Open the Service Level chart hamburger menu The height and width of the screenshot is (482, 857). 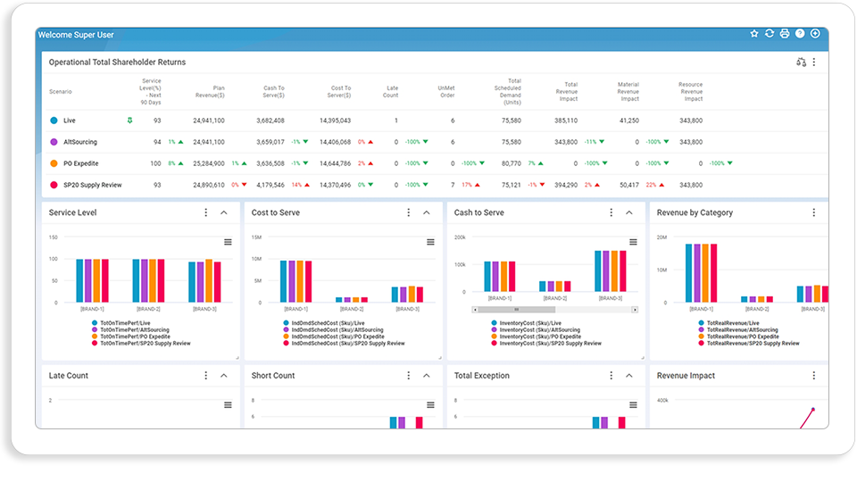point(228,242)
